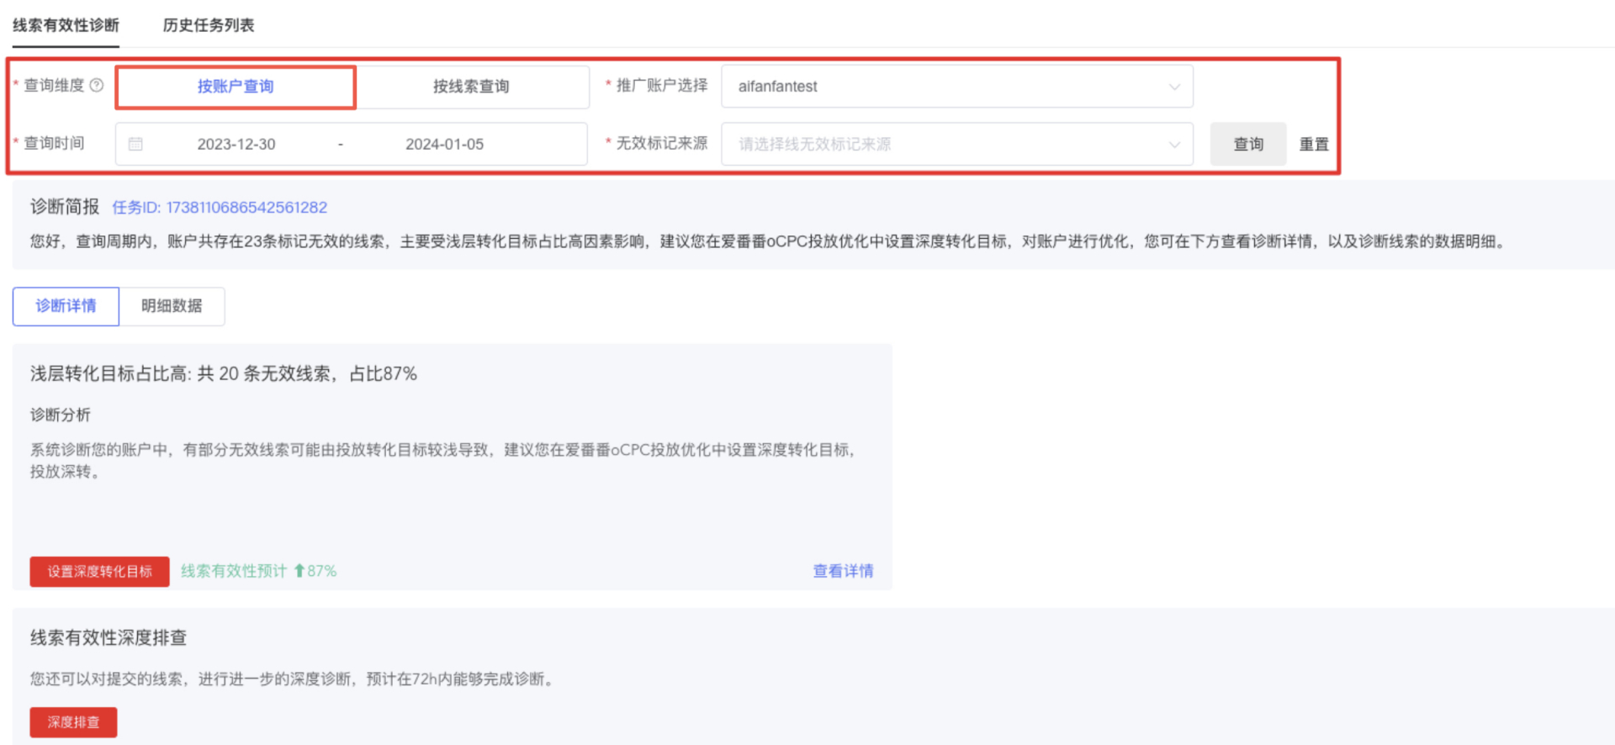Show the 明细数据 sub-tab

click(x=172, y=306)
